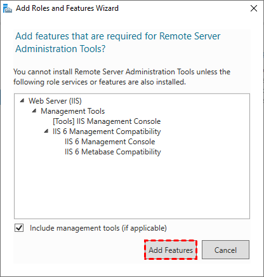Image resolution: width=264 pixels, height=277 pixels.
Task: Select IIS 6 Management Compatibility entry
Action: pos(107,132)
